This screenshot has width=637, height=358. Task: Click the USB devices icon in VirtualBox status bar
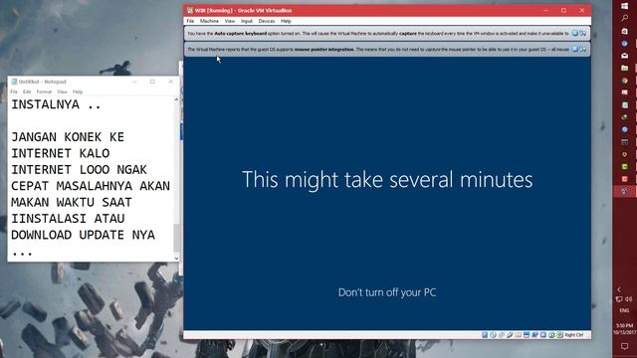pos(510,335)
